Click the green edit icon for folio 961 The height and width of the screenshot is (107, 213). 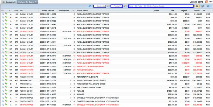point(6,70)
